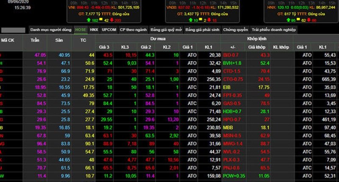Click the ceiling price 47.05
Image resolution: width=339 pixels, height=182 pixels.
tap(40, 55)
